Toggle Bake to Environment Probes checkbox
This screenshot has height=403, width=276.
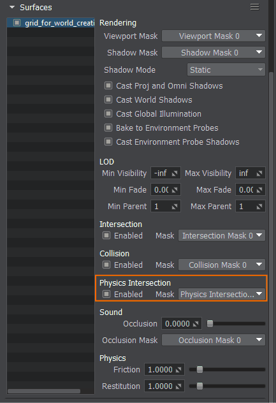pos(108,128)
